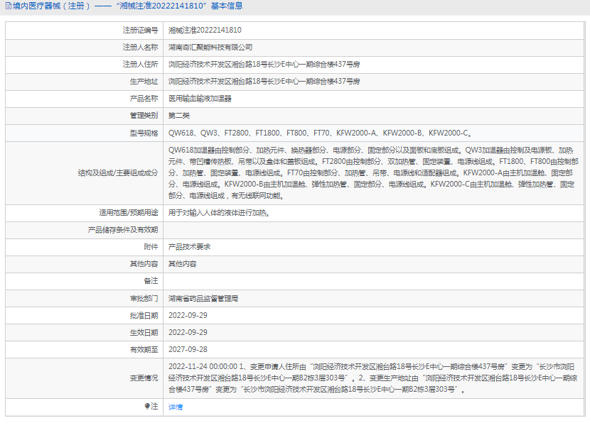Click the management class value 第二类
This screenshot has height=423, width=590.
click(x=179, y=116)
